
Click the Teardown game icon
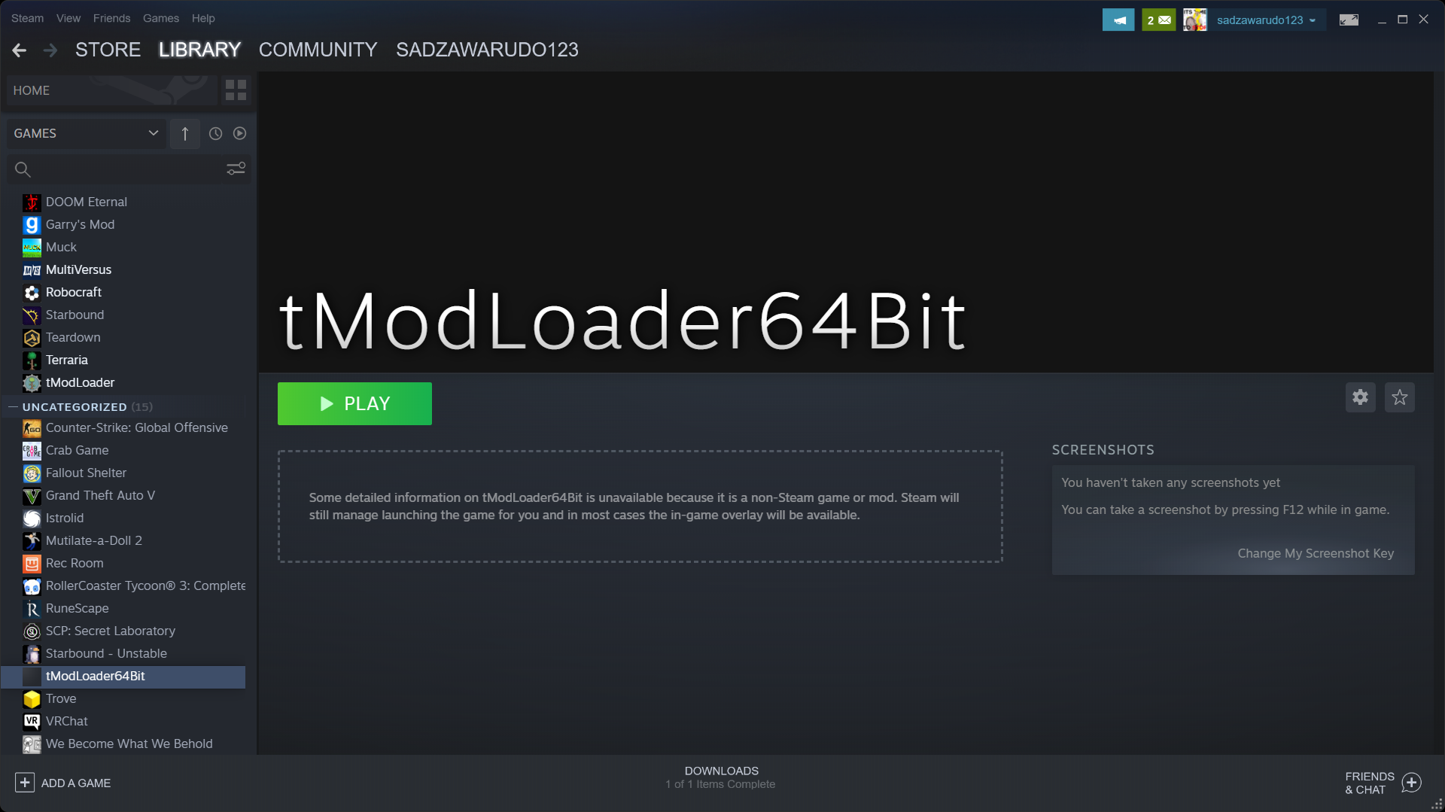(x=32, y=338)
